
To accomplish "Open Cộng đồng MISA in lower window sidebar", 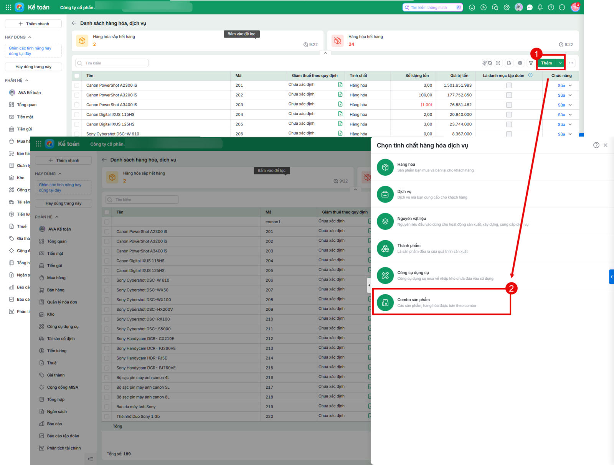I will (x=59, y=387).
